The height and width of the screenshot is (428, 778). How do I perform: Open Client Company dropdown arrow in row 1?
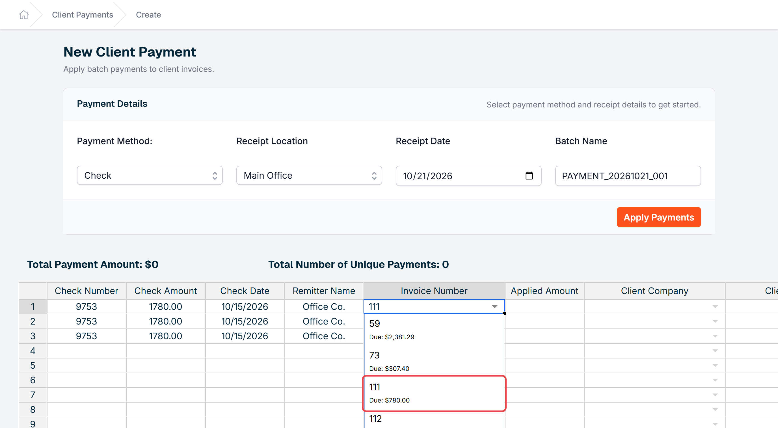[x=715, y=306]
